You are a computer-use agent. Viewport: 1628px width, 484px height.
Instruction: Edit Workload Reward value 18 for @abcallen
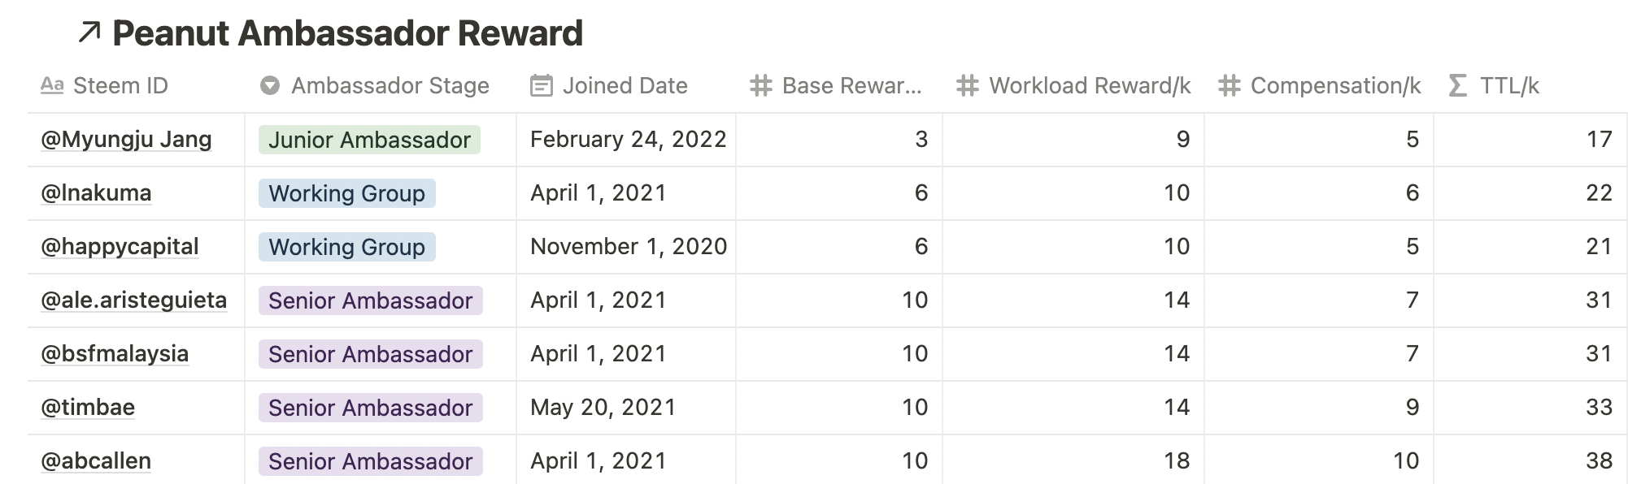click(x=1073, y=461)
